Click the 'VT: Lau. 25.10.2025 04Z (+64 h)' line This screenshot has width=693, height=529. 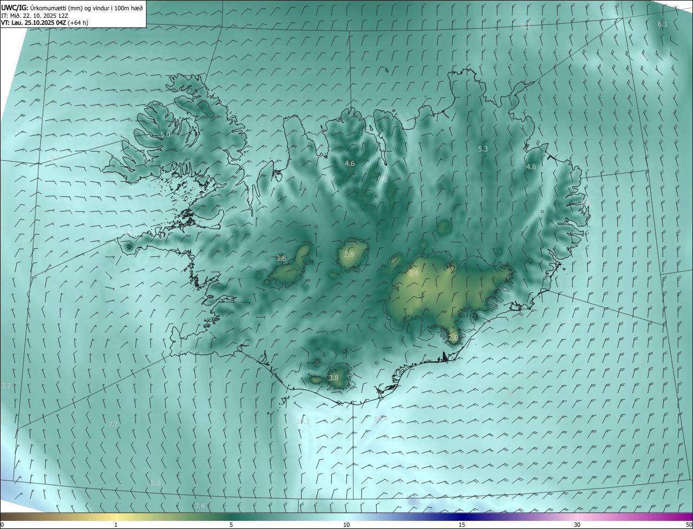coord(44,23)
